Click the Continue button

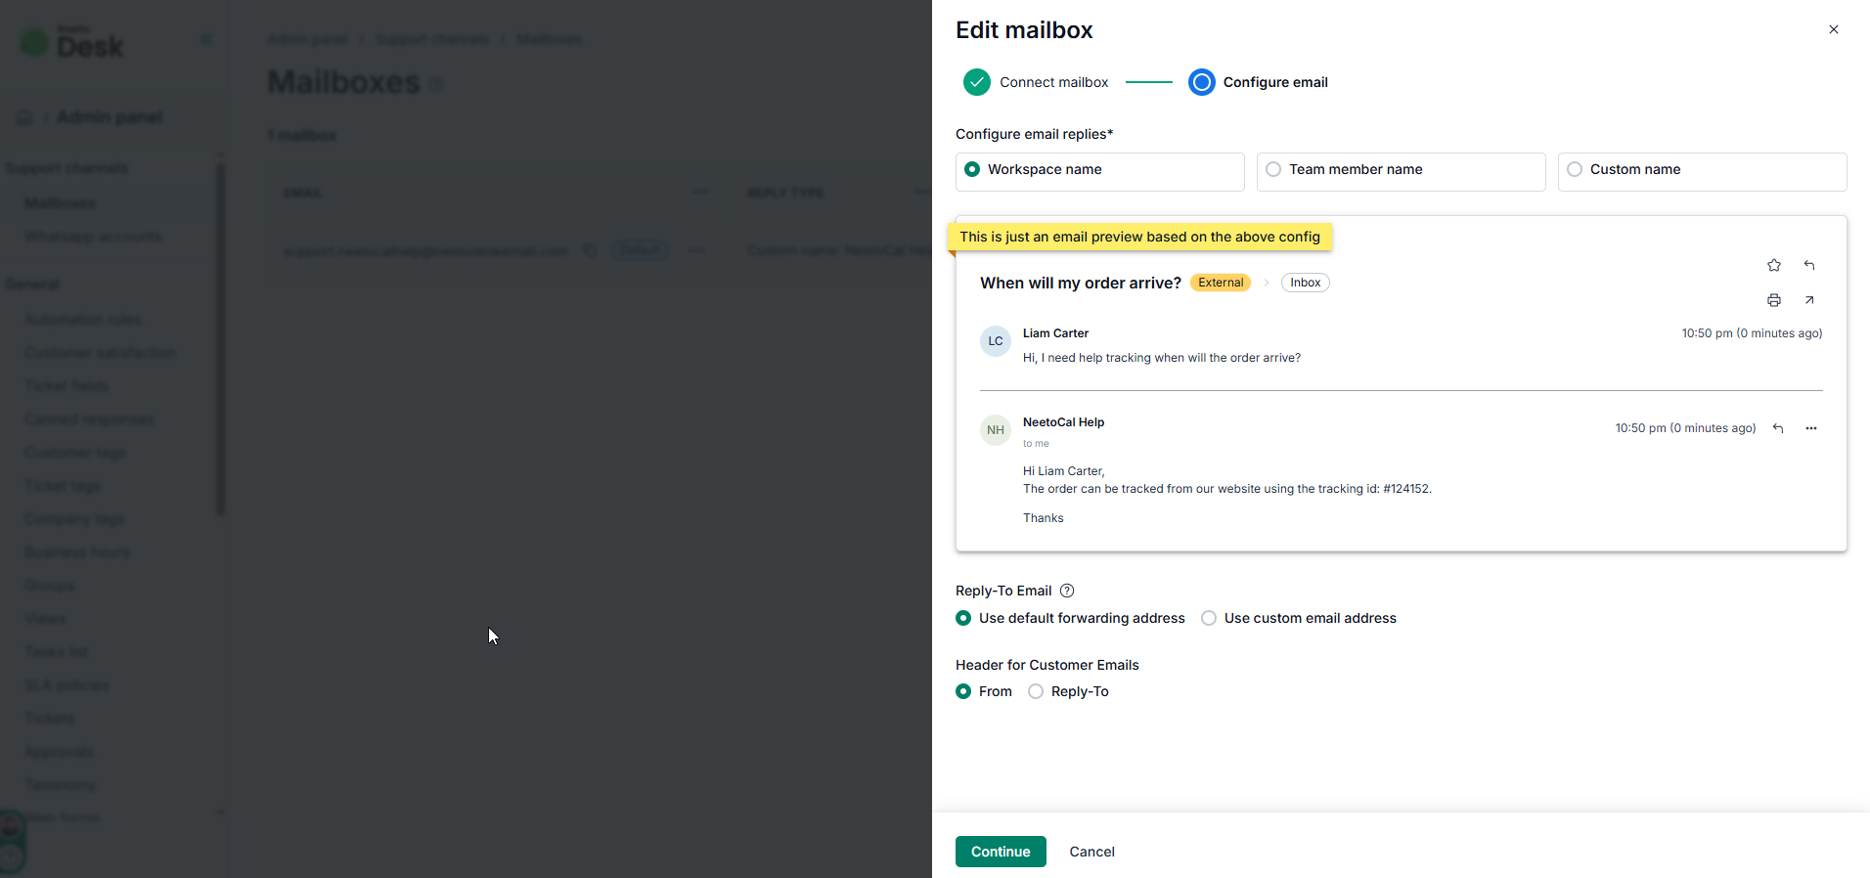1001,852
